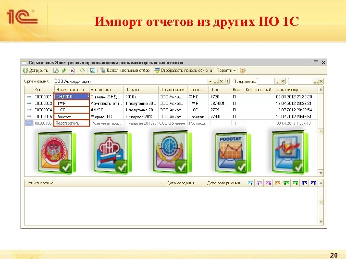Click the dark blue envelope icon nearest the scrollbar
The height and width of the screenshot is (259, 346).
(313, 183)
